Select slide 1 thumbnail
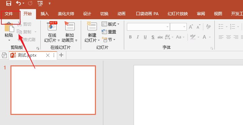This screenshot has height=125, width=243. [53, 90]
